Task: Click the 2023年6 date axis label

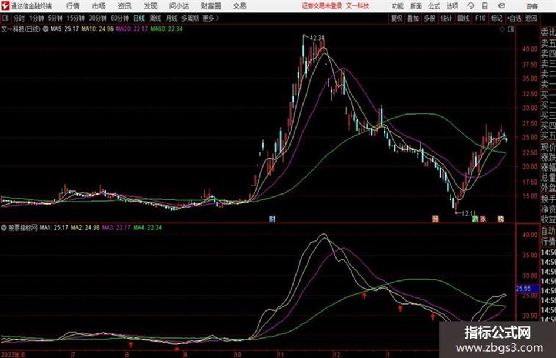Action: click(13, 354)
